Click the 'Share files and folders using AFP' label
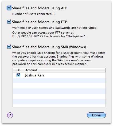 point(40,8)
